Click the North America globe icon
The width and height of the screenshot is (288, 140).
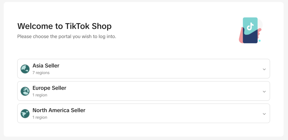coord(25,114)
